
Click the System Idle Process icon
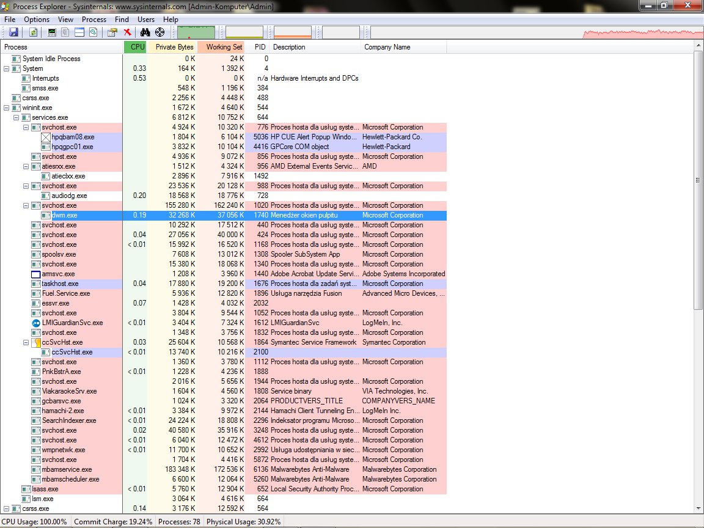(x=16, y=59)
